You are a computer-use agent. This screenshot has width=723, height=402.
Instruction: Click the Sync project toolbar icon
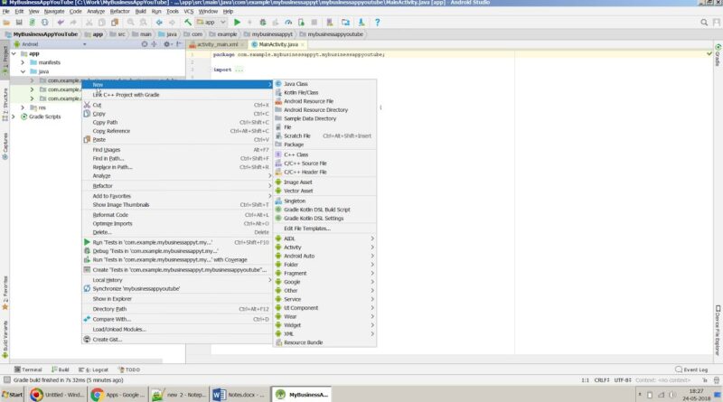[32, 22]
